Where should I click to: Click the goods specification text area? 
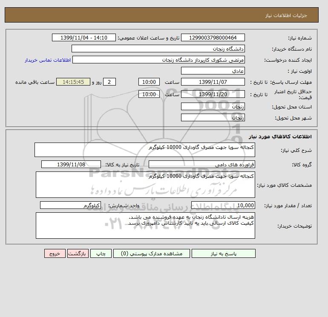coord(145,185)
